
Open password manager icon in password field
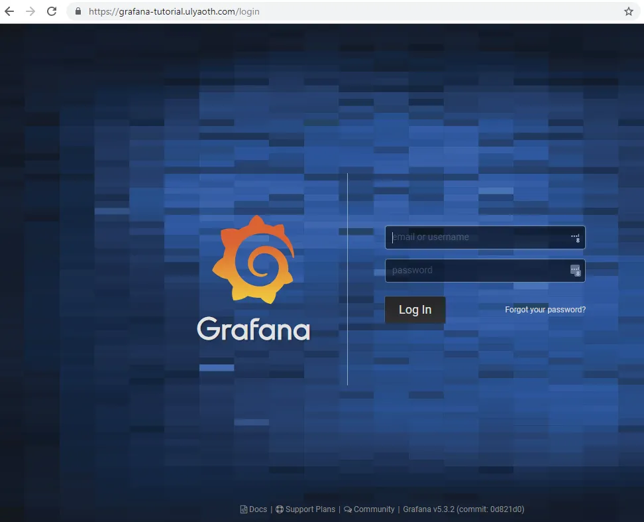575,271
